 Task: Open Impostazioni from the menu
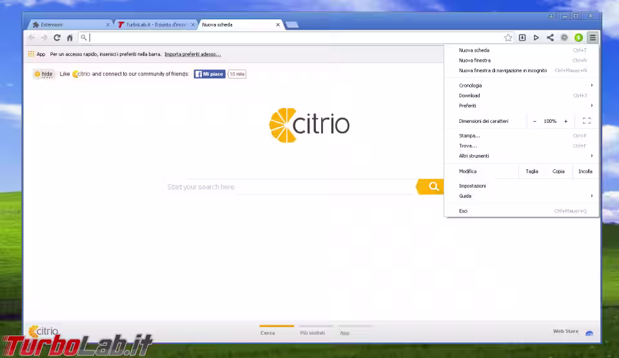522,185
